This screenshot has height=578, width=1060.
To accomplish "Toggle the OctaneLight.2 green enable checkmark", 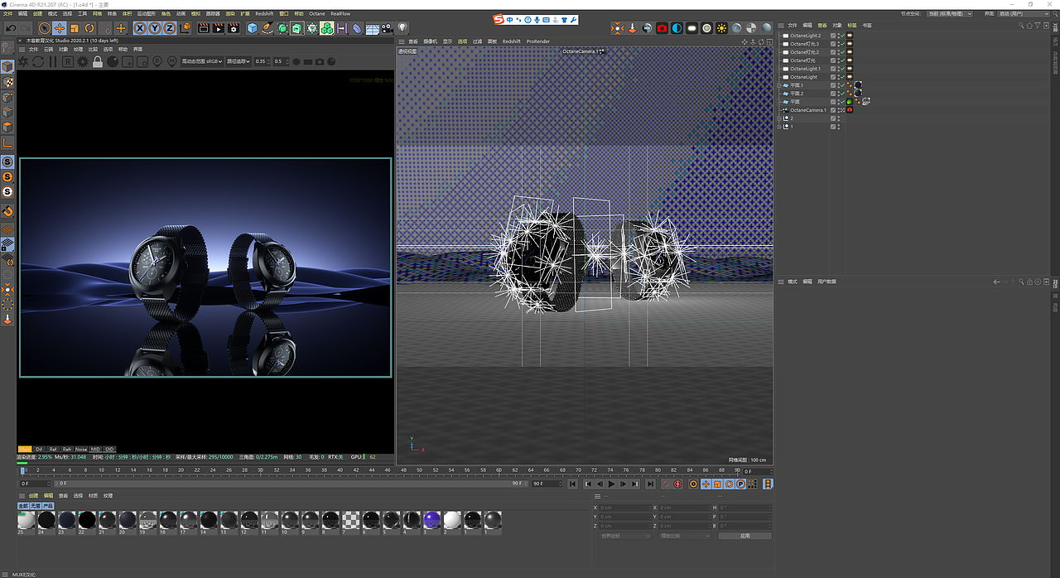I will (842, 36).
